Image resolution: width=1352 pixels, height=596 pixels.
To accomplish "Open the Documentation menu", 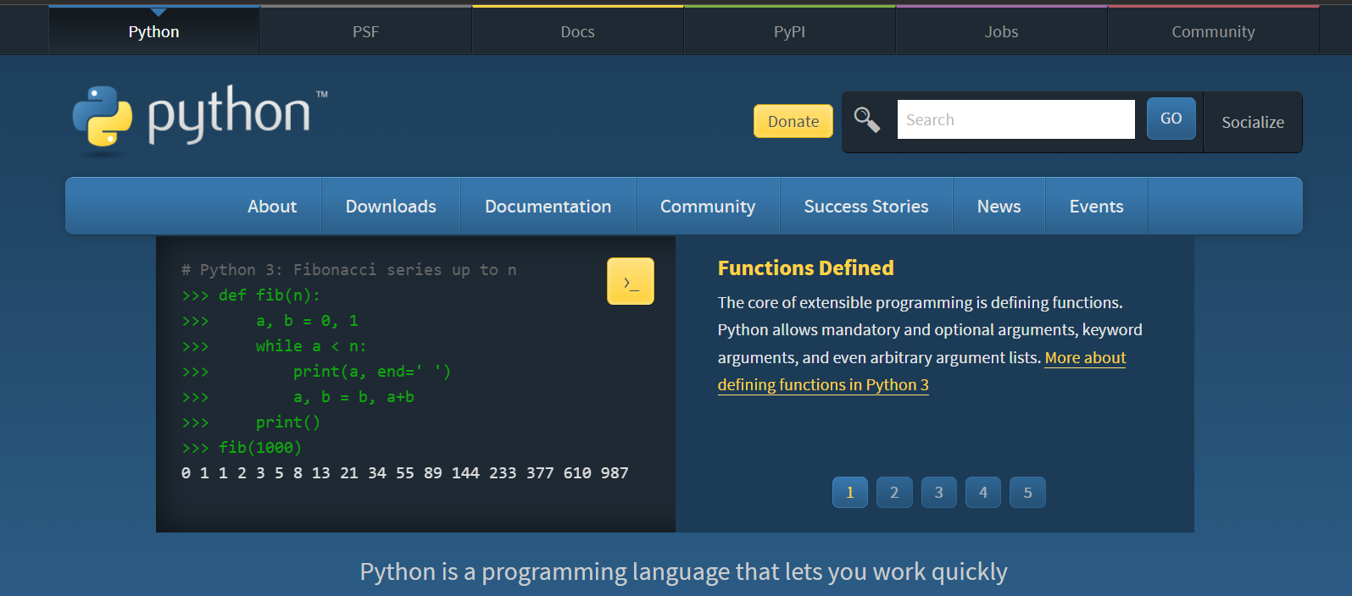I will tap(548, 207).
